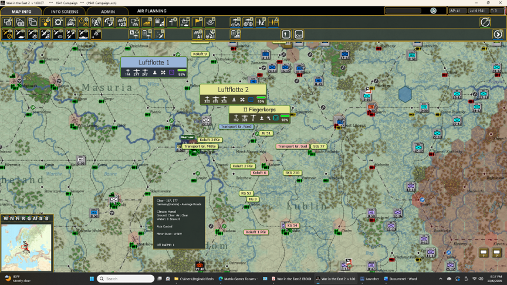Select the II Fliegerkorps command box
The width and height of the screenshot is (507, 285).
pyautogui.click(x=259, y=114)
